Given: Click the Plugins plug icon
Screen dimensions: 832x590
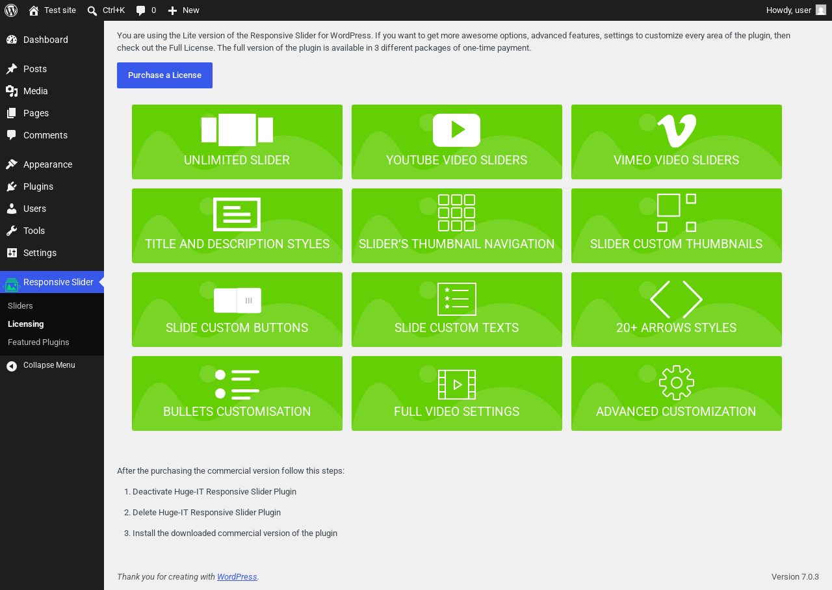Looking at the screenshot, I should 12,186.
